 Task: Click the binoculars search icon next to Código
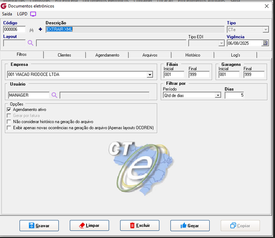pos(31,30)
